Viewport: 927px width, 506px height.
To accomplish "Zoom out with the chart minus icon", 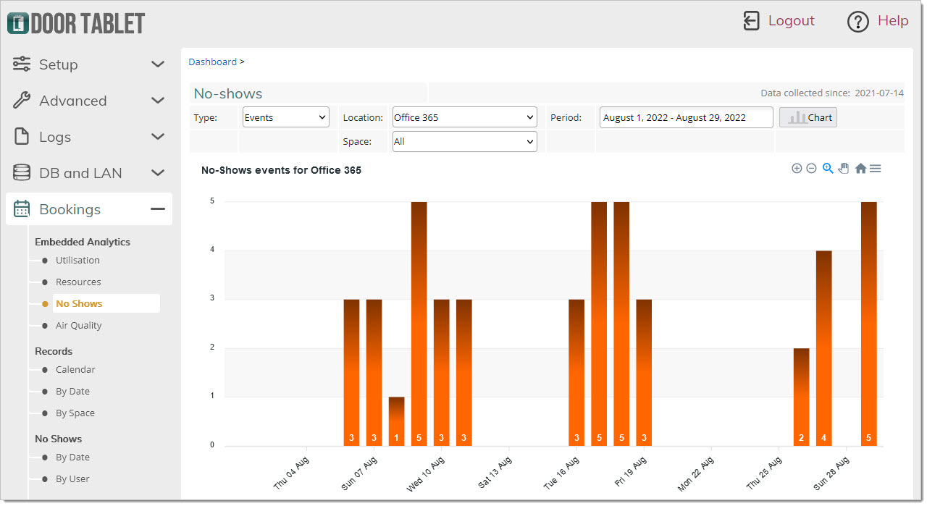I will (x=811, y=169).
